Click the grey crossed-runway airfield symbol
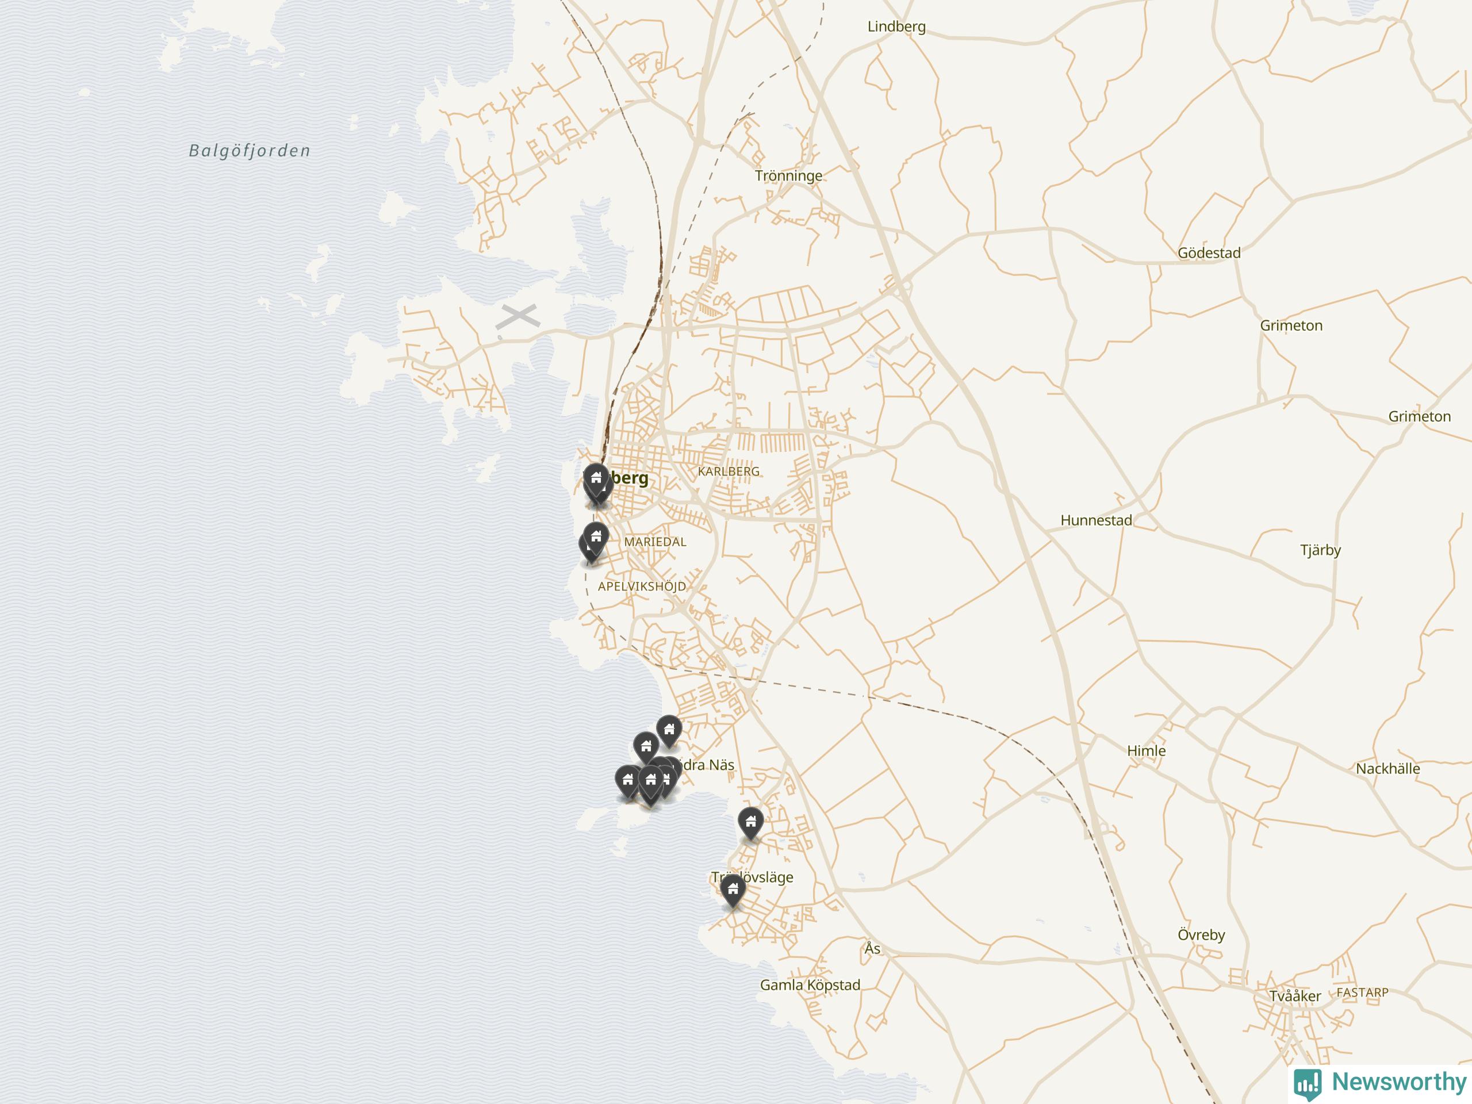 click(517, 317)
